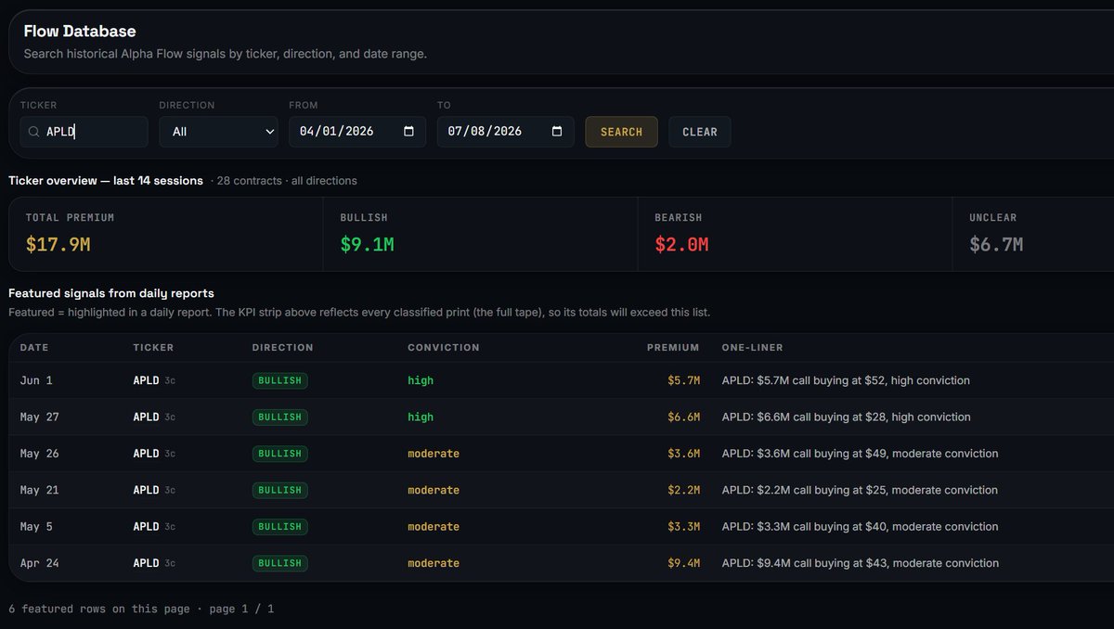
Task: Select the Total Premium $17.9M card
Action: [166, 234]
